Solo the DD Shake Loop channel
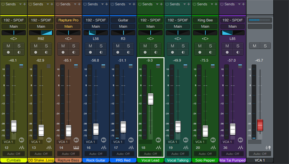289x164 pixels. (x=46, y=46)
